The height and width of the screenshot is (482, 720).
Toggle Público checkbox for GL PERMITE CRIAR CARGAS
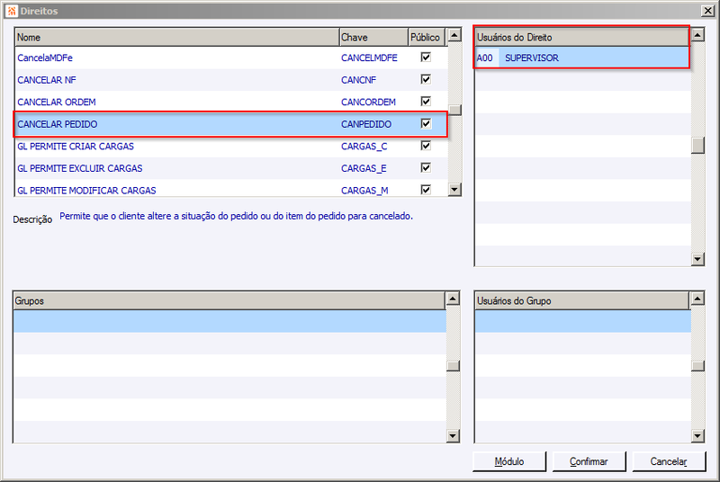point(426,146)
